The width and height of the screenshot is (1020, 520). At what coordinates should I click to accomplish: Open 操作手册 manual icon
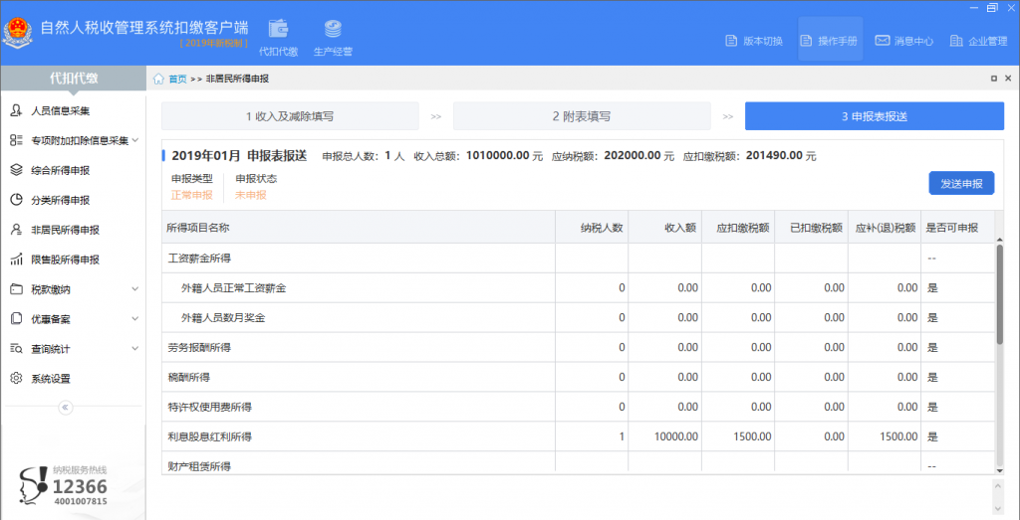[807, 41]
